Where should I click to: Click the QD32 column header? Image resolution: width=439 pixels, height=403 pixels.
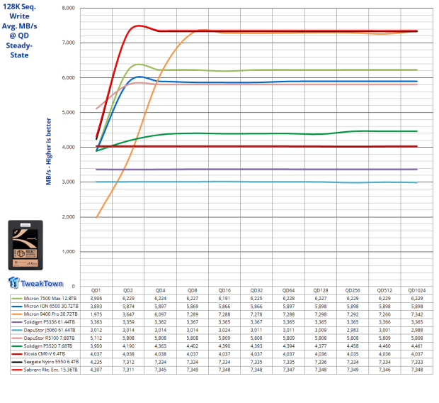(256, 290)
